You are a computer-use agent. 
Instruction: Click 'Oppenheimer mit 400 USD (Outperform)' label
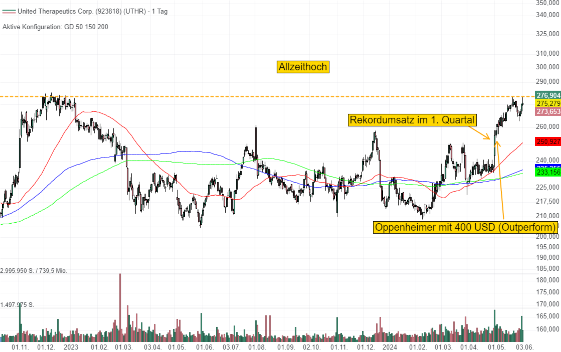(465, 227)
